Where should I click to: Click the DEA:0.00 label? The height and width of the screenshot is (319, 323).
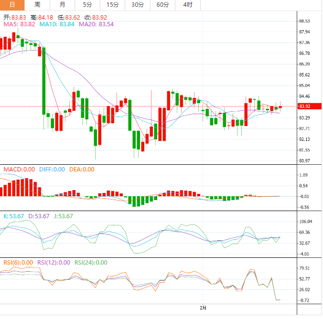pyautogui.click(x=82, y=170)
